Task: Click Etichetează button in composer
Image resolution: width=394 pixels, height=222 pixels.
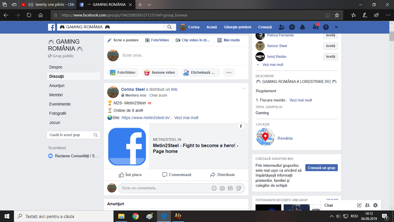Action: (200, 73)
